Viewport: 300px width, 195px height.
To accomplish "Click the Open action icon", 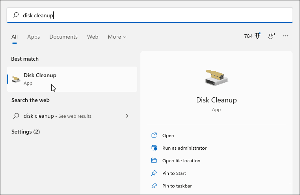I will pos(154,136).
